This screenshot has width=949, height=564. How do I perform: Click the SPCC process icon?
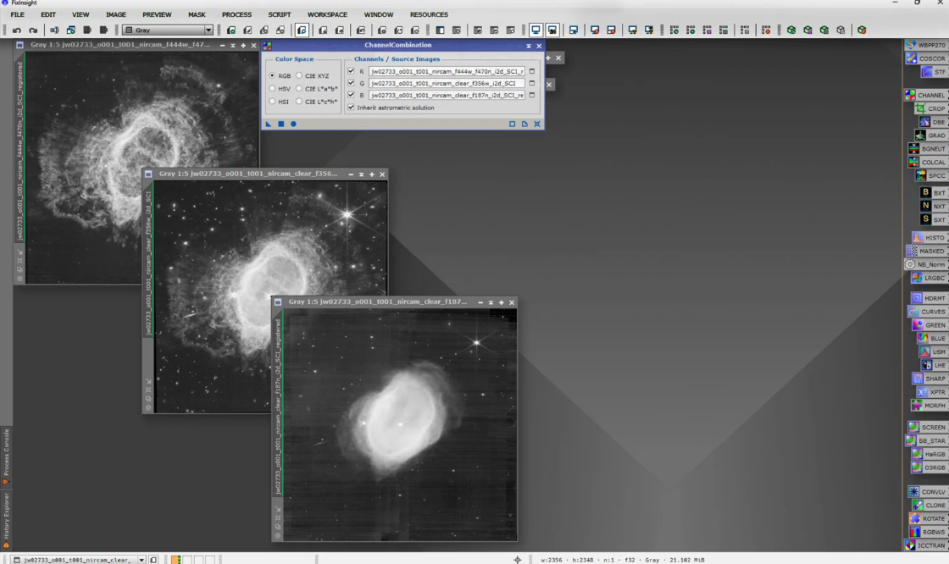point(930,176)
